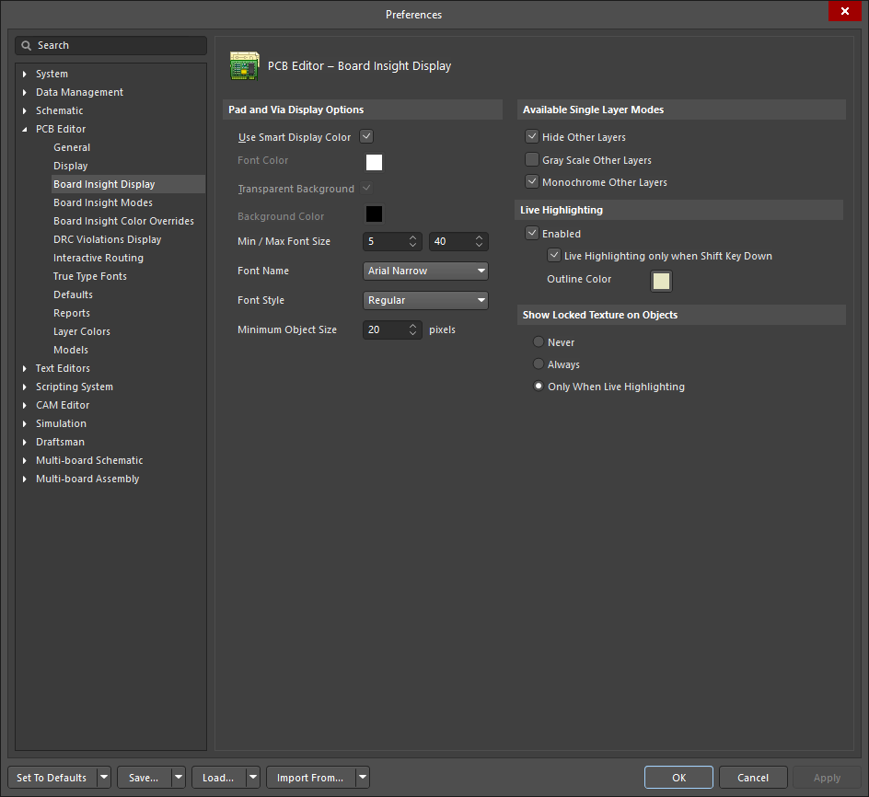869x797 pixels.
Task: Click the Search input field
Action: coord(110,45)
